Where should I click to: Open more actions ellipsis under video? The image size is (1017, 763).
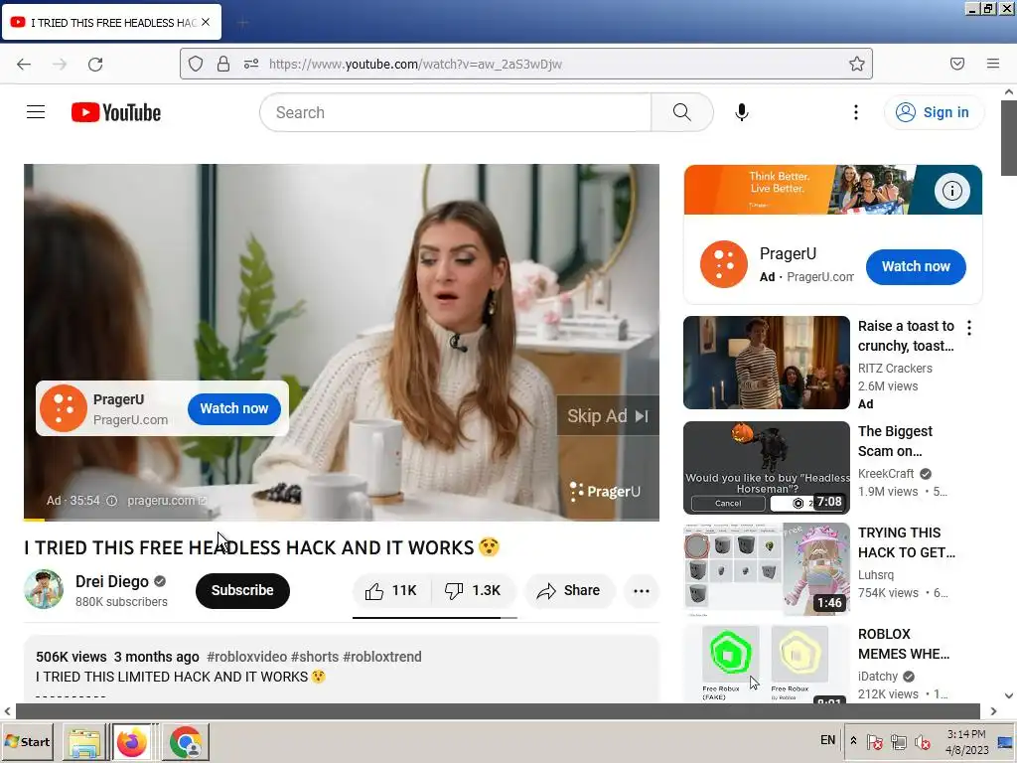(642, 590)
